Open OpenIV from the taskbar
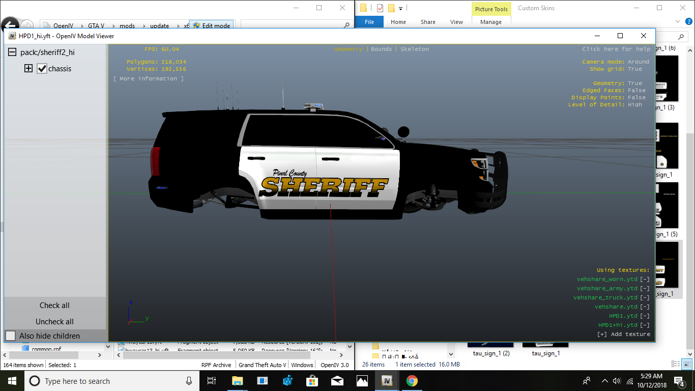This screenshot has height=391, width=695. point(387,381)
